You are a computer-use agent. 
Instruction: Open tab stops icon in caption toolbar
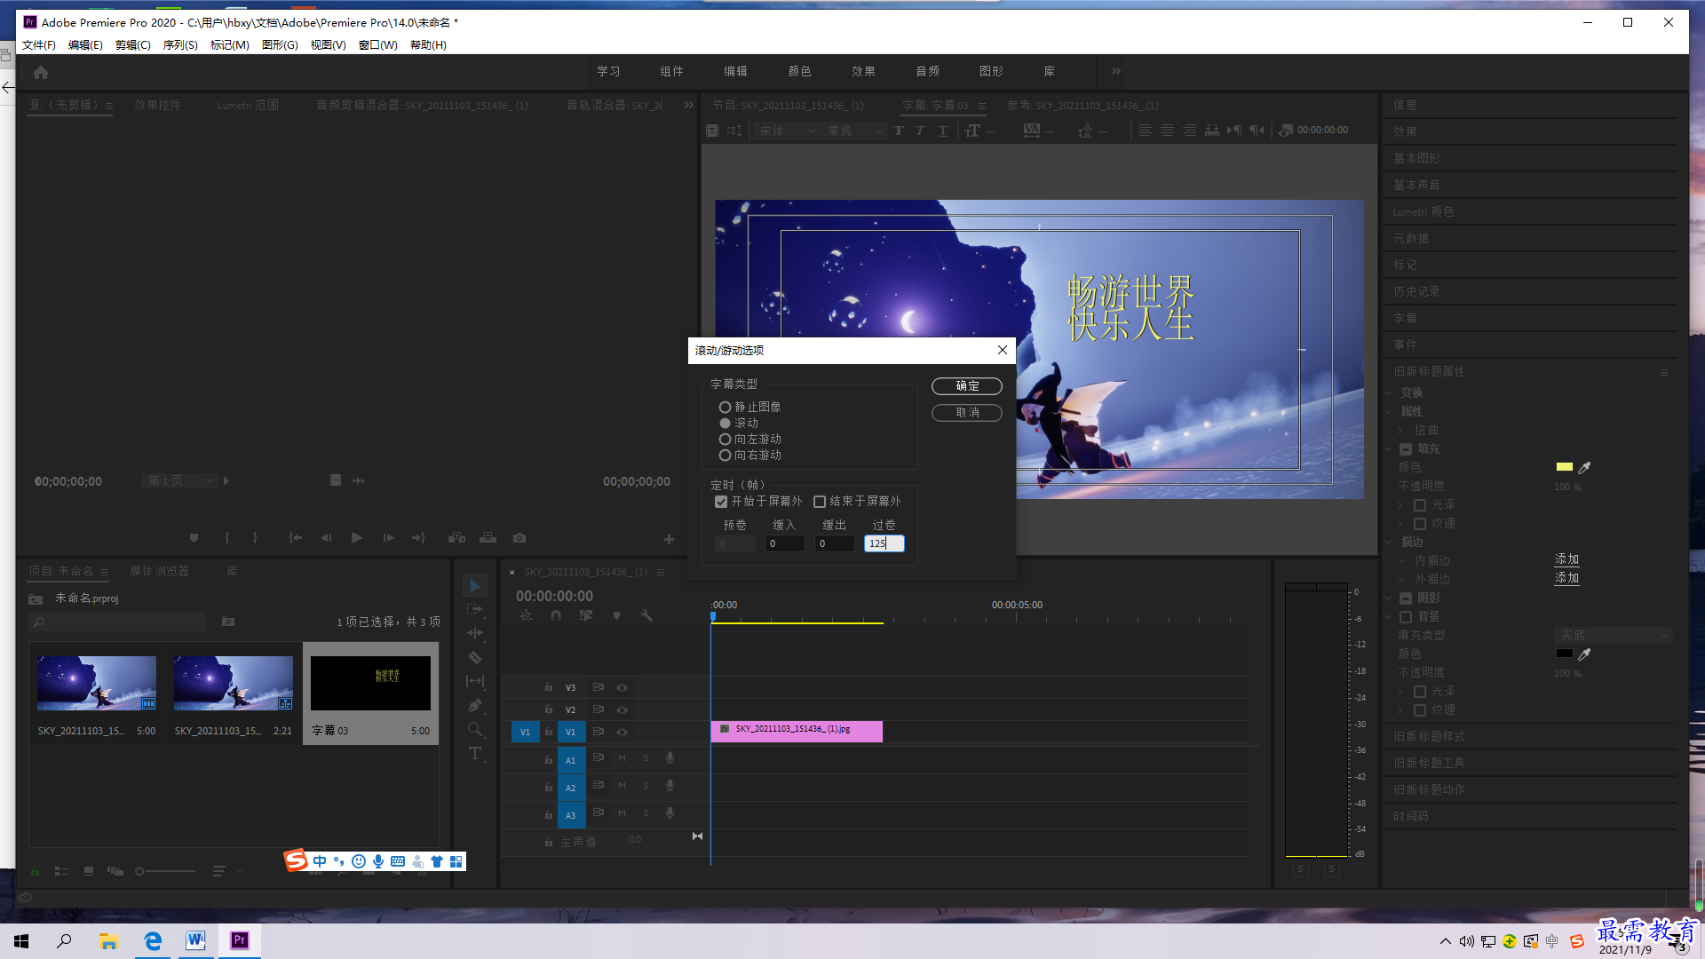(x=1212, y=131)
